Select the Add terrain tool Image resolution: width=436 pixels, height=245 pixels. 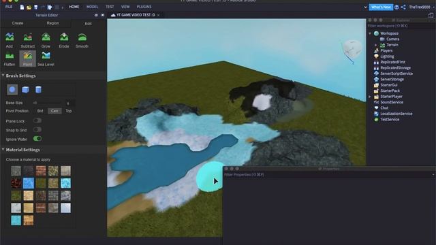[10, 40]
